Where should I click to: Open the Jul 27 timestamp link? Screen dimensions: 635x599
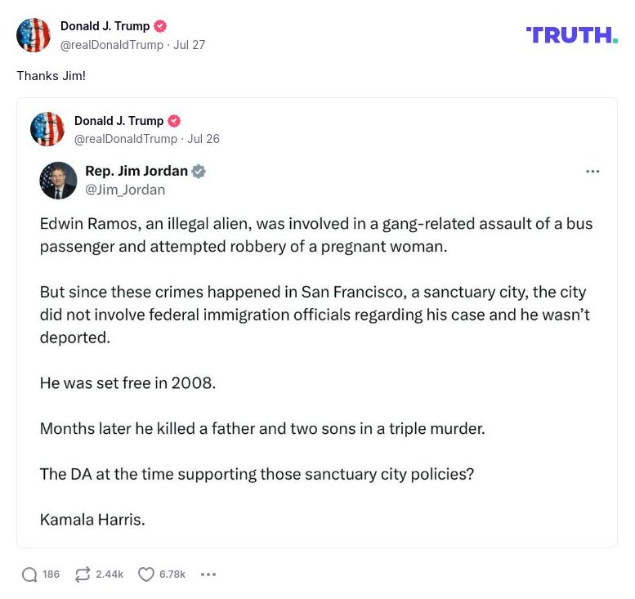pos(190,44)
